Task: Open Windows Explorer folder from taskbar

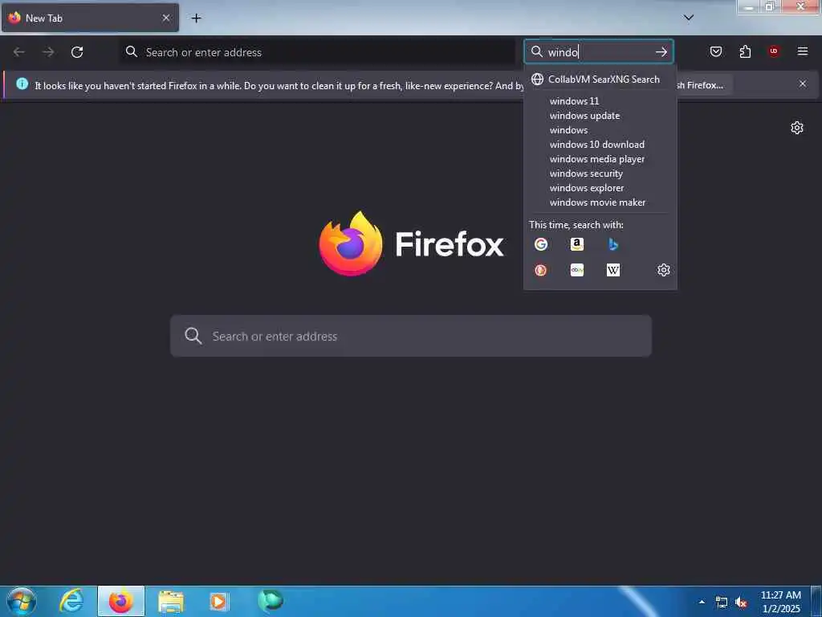Action: (171, 601)
